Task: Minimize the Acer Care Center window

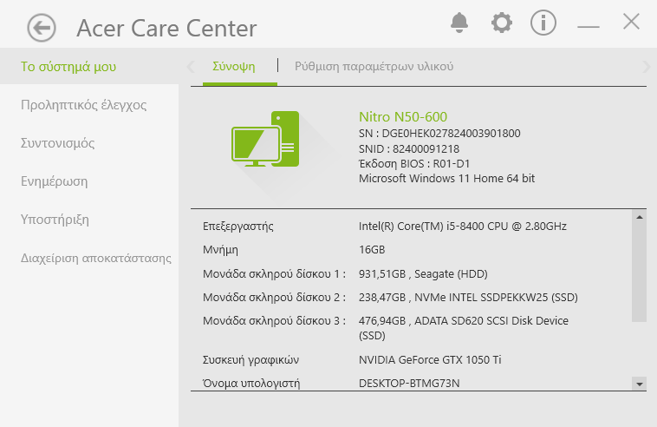Action: point(589,26)
